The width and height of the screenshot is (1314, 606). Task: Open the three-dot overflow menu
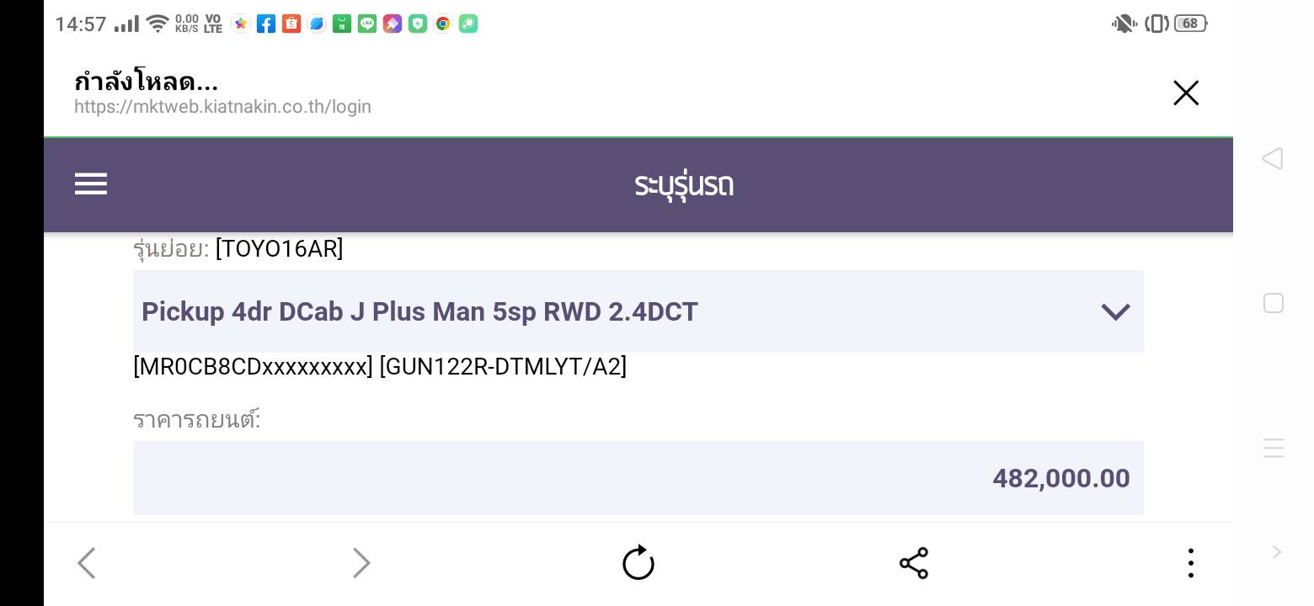1190,562
